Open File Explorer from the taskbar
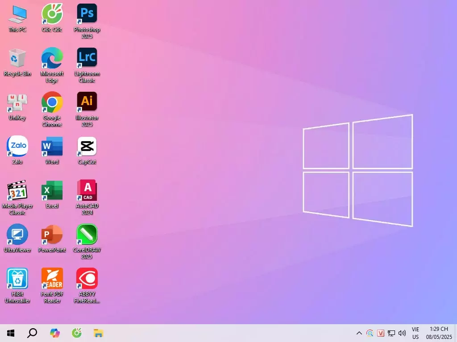 [99, 333]
